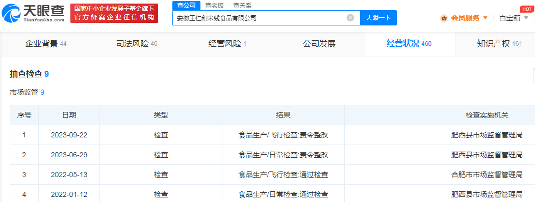Click 肥西县市场监督管理局 in the 2023-09-22 row

[487, 135]
